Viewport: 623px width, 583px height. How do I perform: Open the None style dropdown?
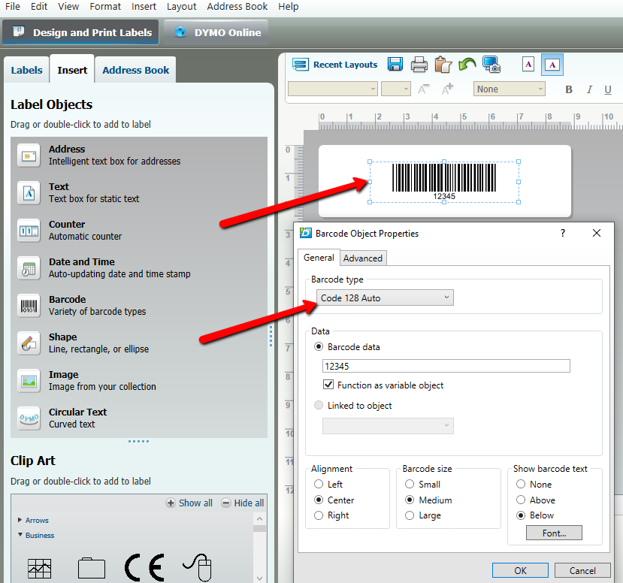(509, 89)
